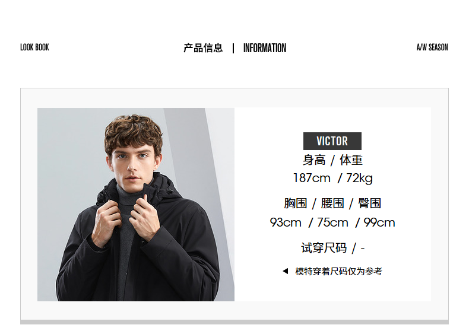
Task: Click the 胸围 / 腰围 / 臀围 label
Action: tap(332, 203)
